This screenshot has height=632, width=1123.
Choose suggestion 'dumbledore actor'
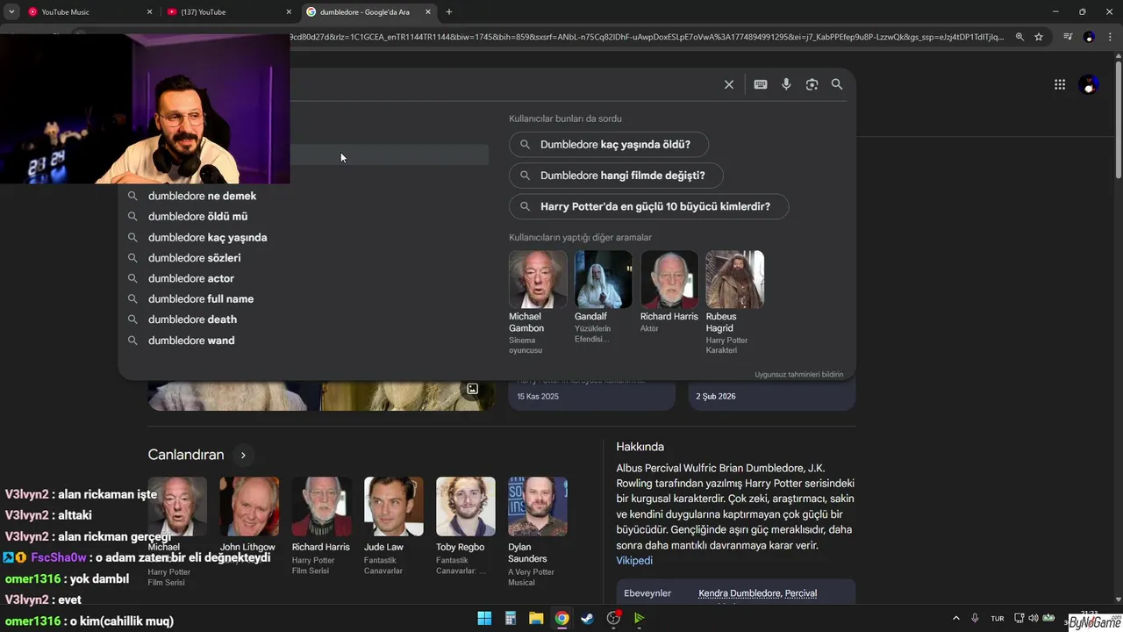303,278
